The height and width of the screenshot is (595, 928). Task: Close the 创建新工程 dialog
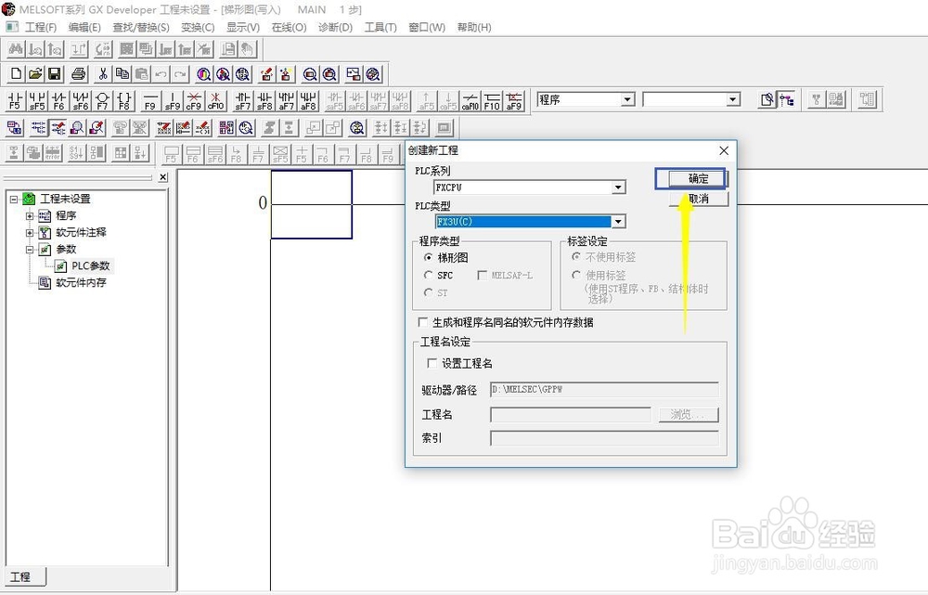point(724,151)
